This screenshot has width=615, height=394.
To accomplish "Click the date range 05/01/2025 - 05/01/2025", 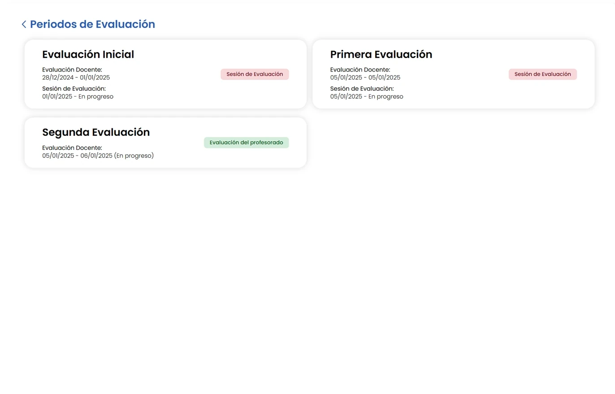I will [x=365, y=77].
